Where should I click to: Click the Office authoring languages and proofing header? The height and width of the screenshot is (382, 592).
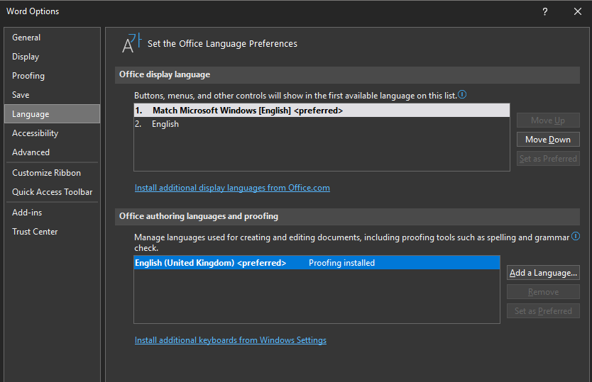click(347, 216)
